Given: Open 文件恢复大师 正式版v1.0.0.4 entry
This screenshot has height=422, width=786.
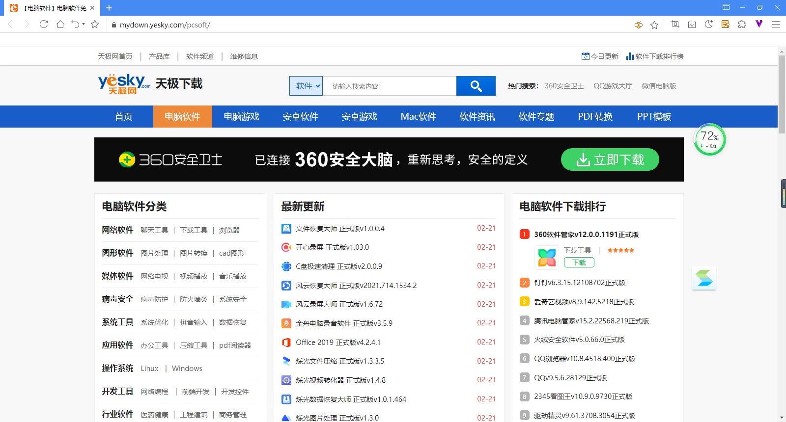Looking at the screenshot, I should 340,229.
